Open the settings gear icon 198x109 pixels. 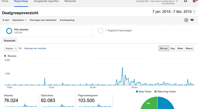[x=185, y=1]
